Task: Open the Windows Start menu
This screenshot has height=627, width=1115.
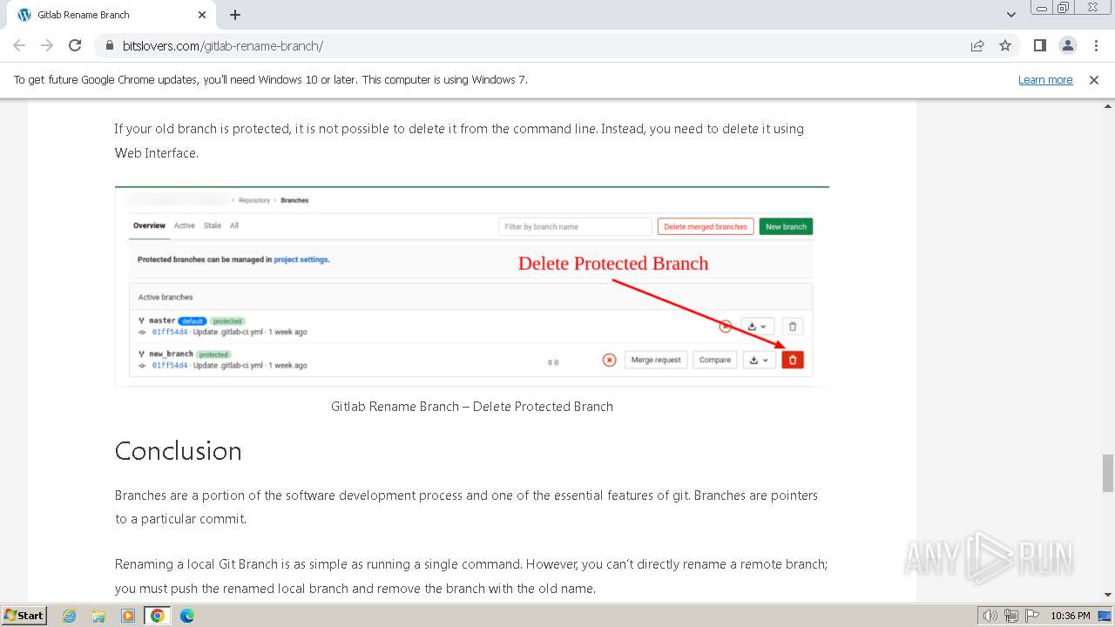Action: (24, 616)
